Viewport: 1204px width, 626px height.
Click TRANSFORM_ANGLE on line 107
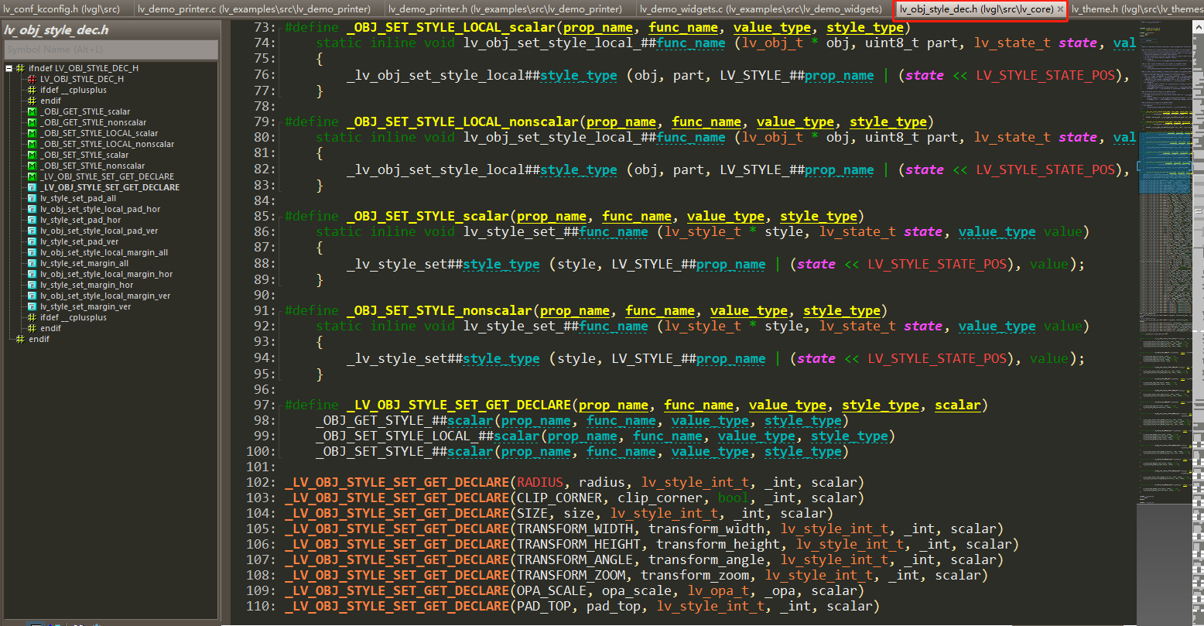(x=575, y=559)
